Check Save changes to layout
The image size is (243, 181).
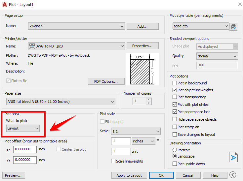(175, 135)
